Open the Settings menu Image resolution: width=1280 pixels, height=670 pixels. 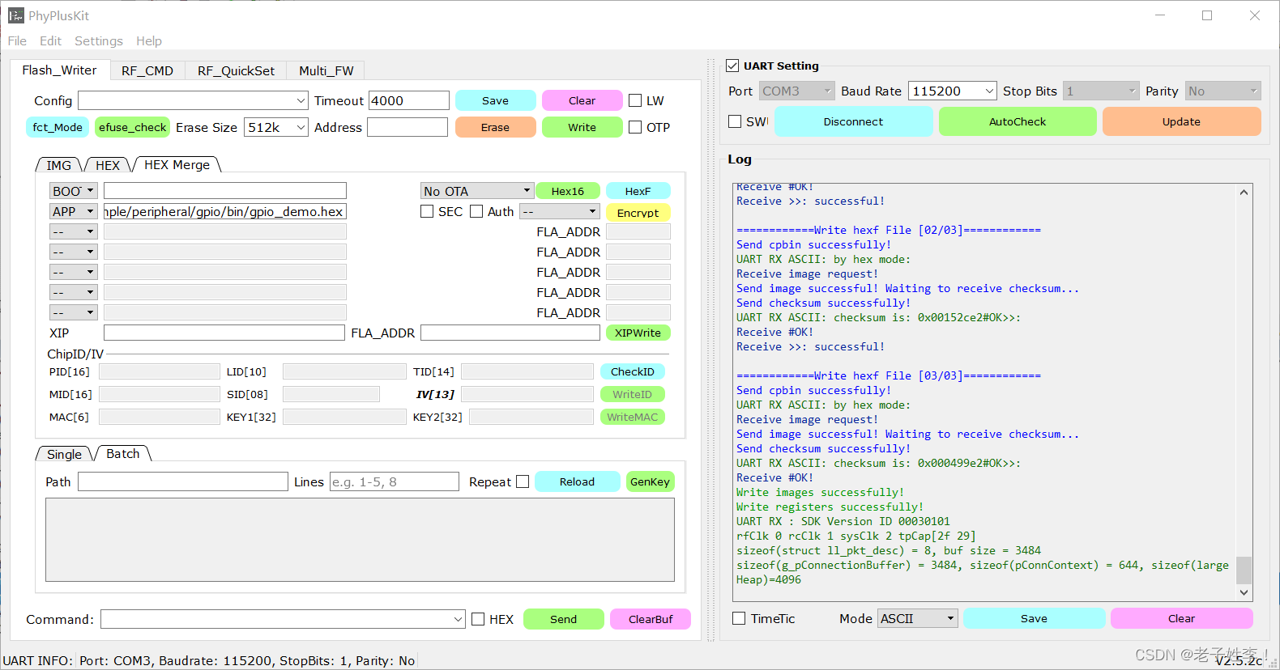click(99, 41)
